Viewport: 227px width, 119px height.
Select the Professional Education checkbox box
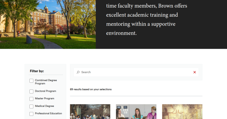tap(31, 114)
